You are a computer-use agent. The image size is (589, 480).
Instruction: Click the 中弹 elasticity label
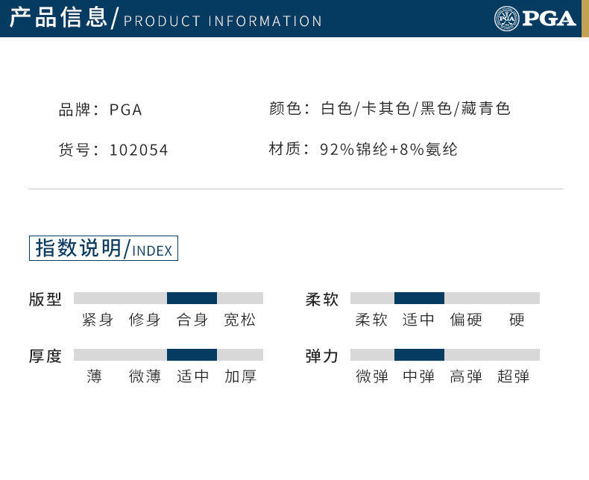419,376
